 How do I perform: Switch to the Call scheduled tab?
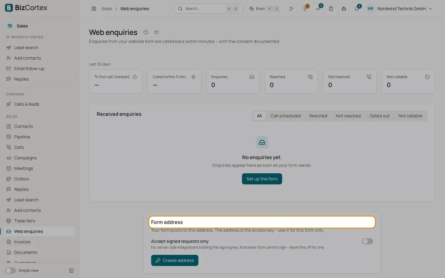pyautogui.click(x=286, y=116)
